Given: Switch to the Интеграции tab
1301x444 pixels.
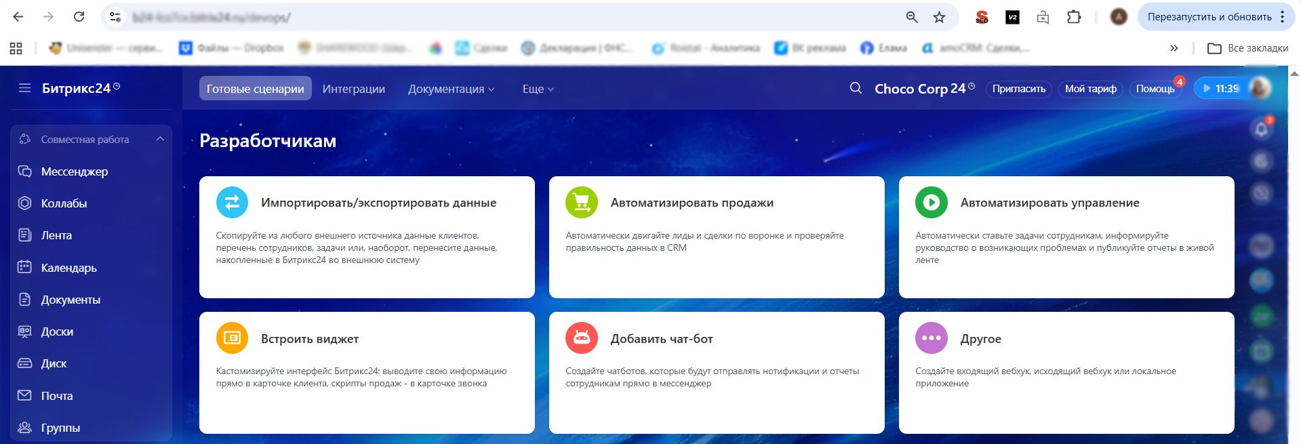Looking at the screenshot, I should tap(354, 89).
